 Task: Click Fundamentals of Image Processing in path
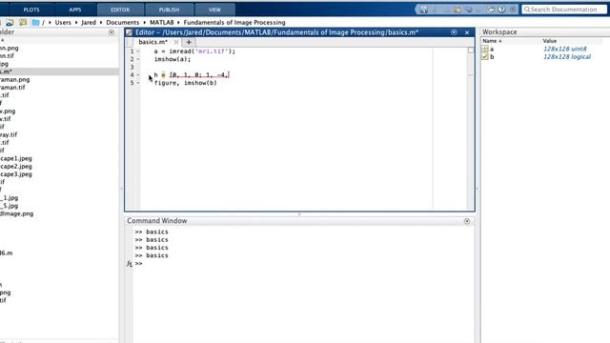234,23
